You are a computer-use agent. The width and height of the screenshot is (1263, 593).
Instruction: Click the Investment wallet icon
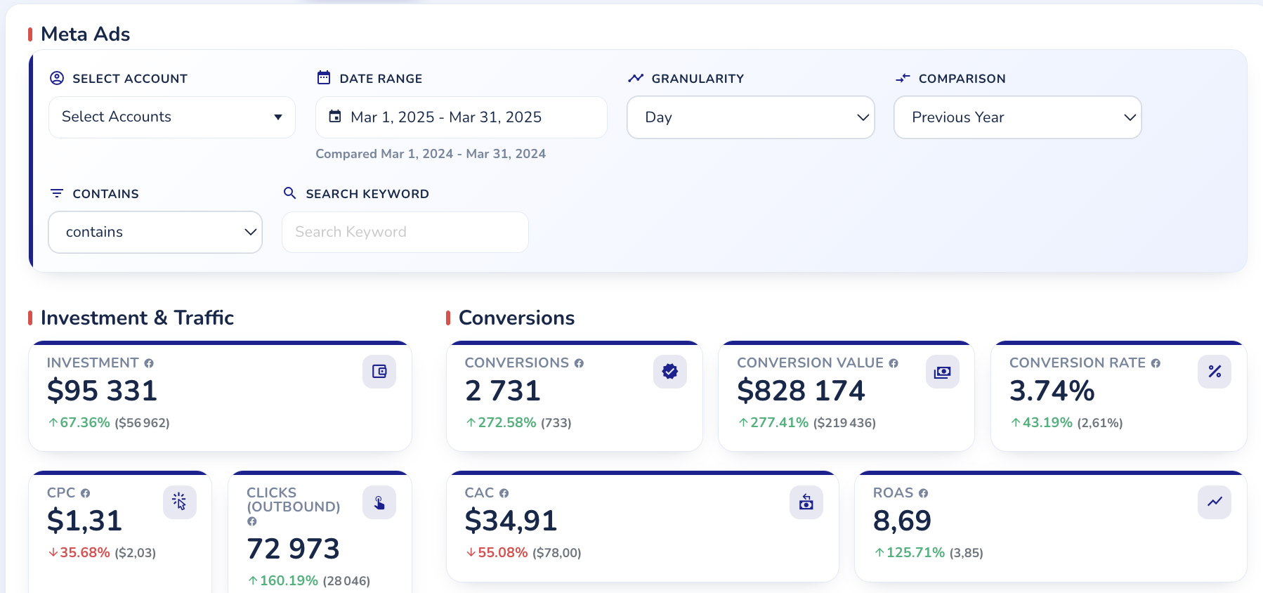pos(379,372)
